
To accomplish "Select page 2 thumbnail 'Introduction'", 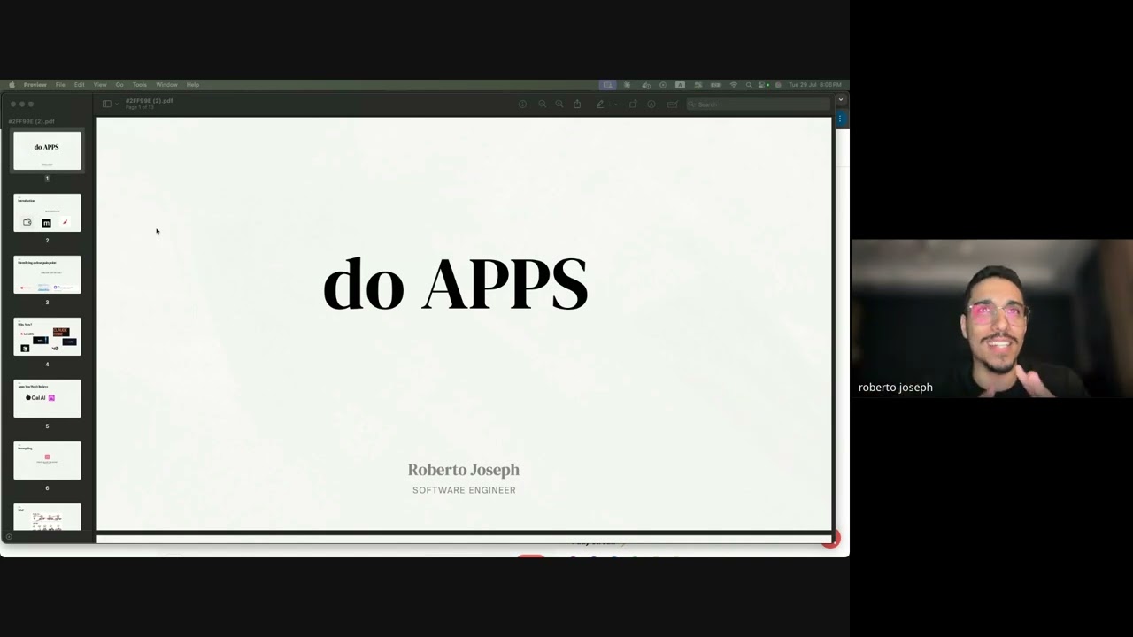I will 47,212.
